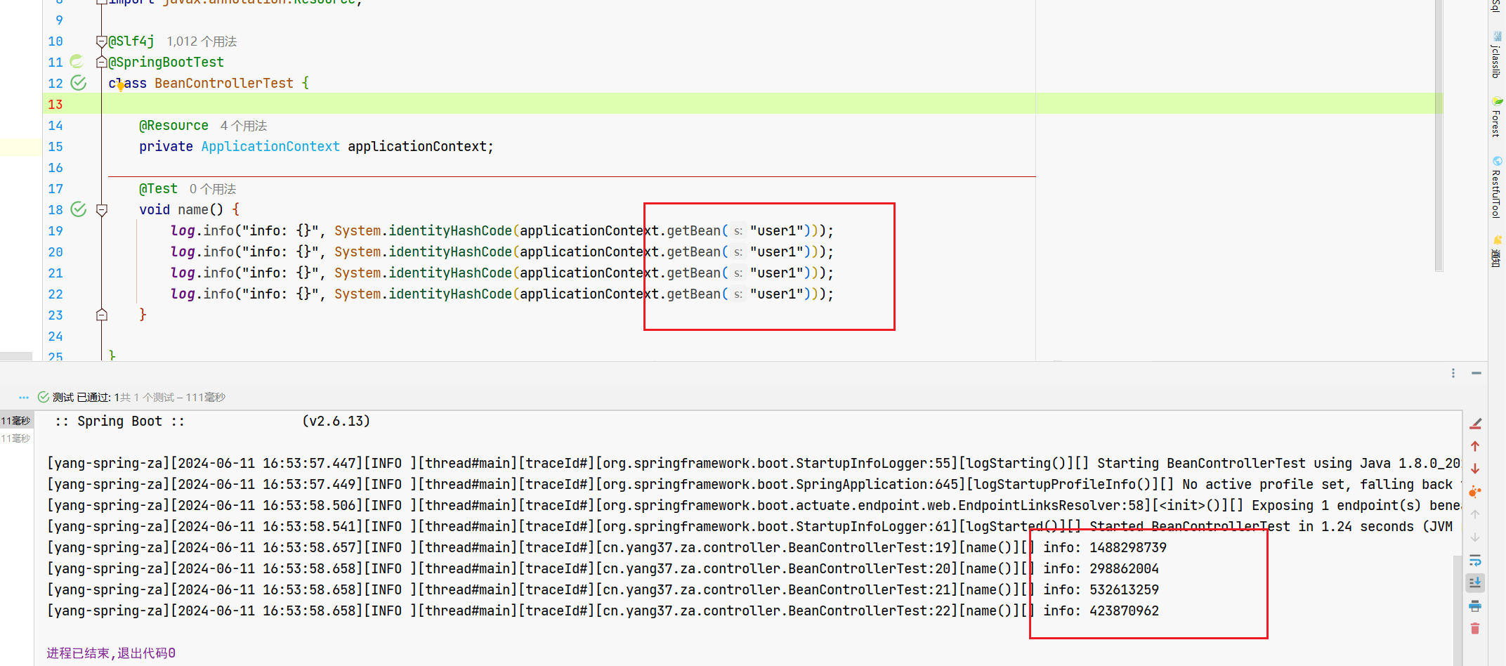The width and height of the screenshot is (1506, 666).
Task: Open the RestfulTool tool window
Action: click(1497, 188)
